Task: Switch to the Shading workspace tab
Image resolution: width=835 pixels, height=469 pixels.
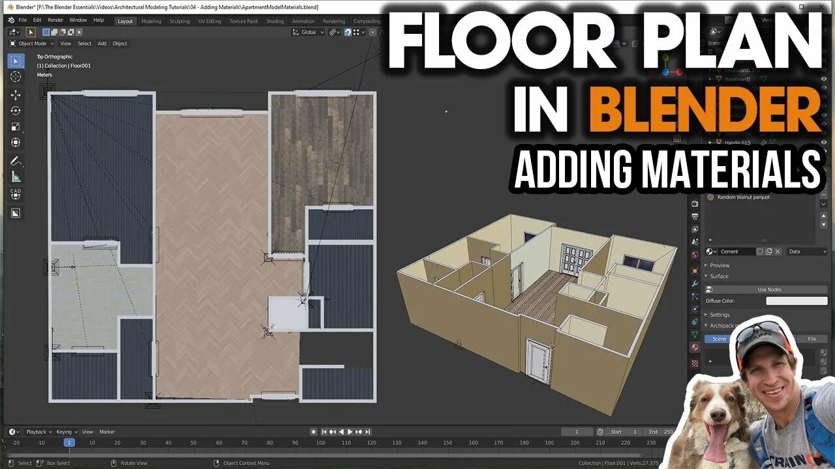Action: pos(275,21)
